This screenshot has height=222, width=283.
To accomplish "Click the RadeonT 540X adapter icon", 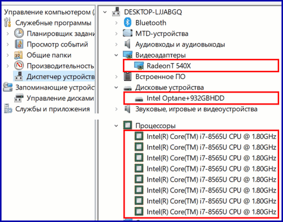I will [139, 65].
